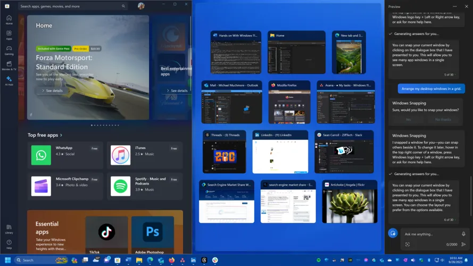473x266 pixels.
Task: Open the AI Hub in Store sidebar
Action: (x=9, y=80)
